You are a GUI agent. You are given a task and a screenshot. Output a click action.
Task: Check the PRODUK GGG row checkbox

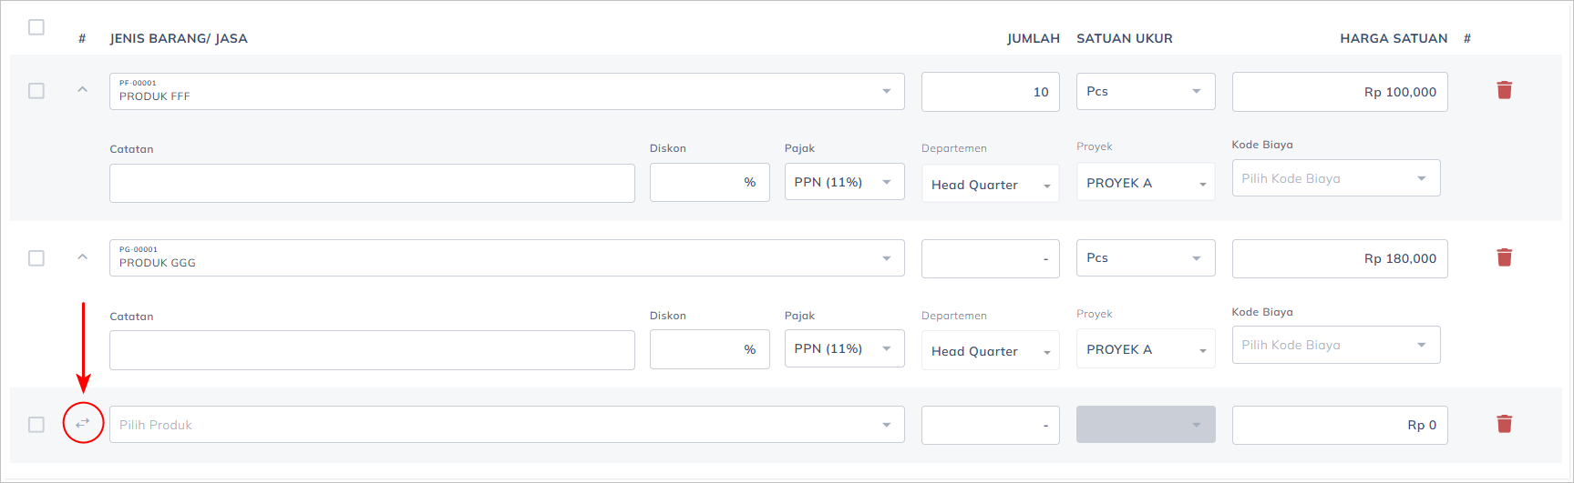(36, 258)
